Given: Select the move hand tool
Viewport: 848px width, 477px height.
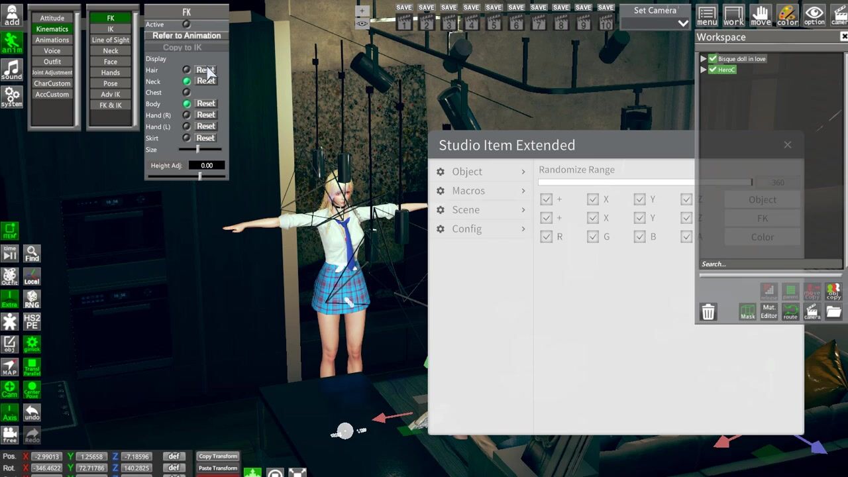Looking at the screenshot, I should (761, 15).
